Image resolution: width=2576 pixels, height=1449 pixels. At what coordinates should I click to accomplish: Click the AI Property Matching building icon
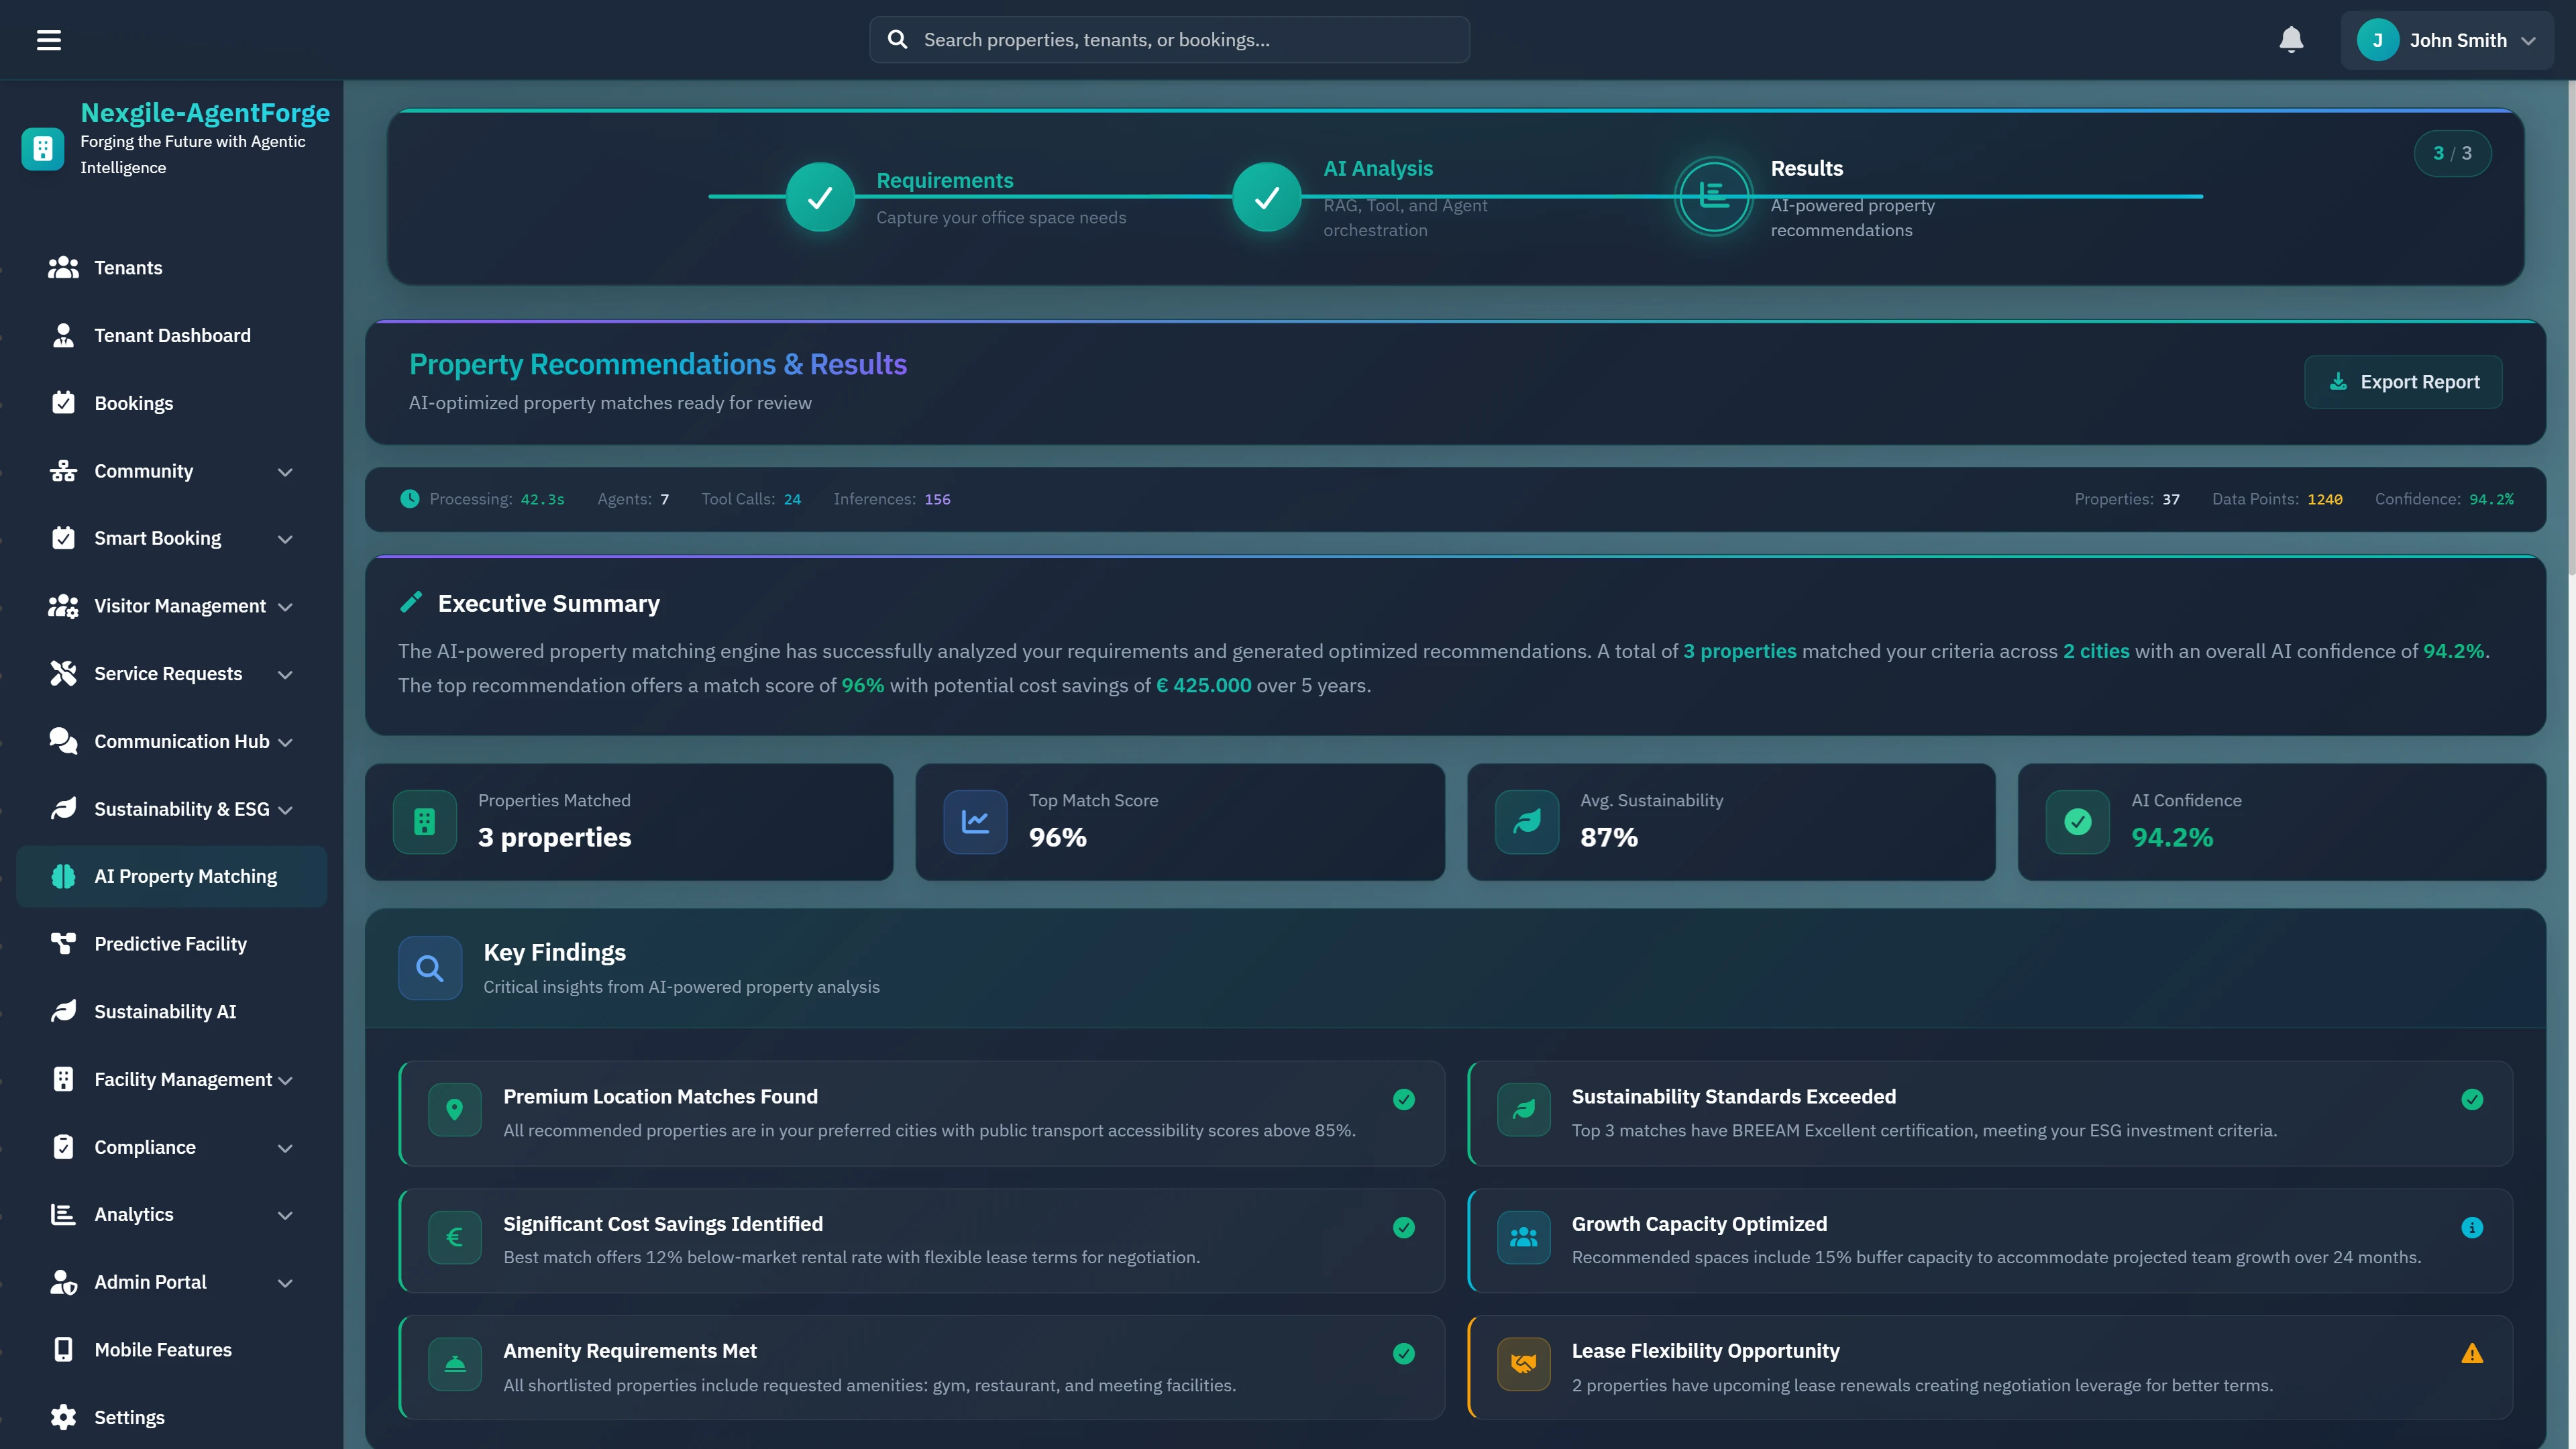click(63, 876)
